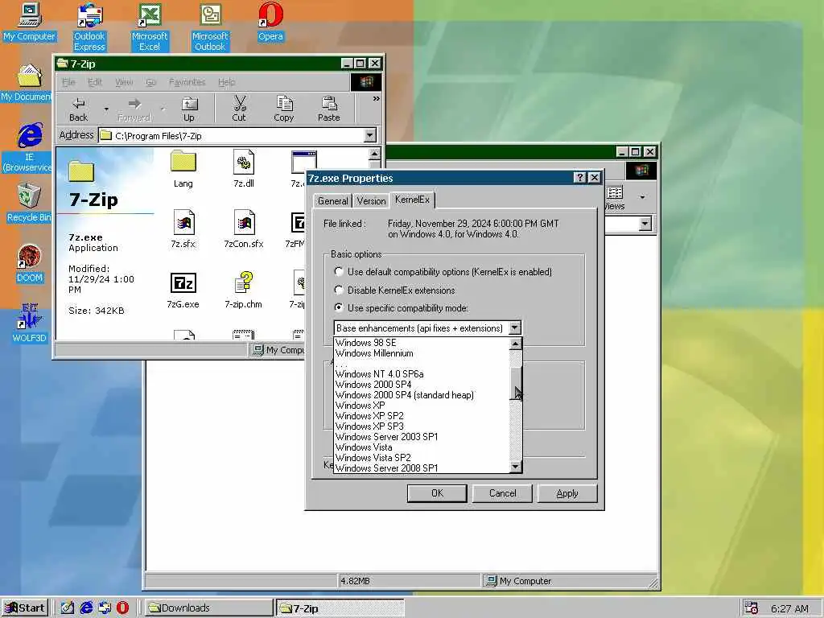Click dialog help question mark button
Image resolution: width=824 pixels, height=618 pixels.
tap(579, 178)
